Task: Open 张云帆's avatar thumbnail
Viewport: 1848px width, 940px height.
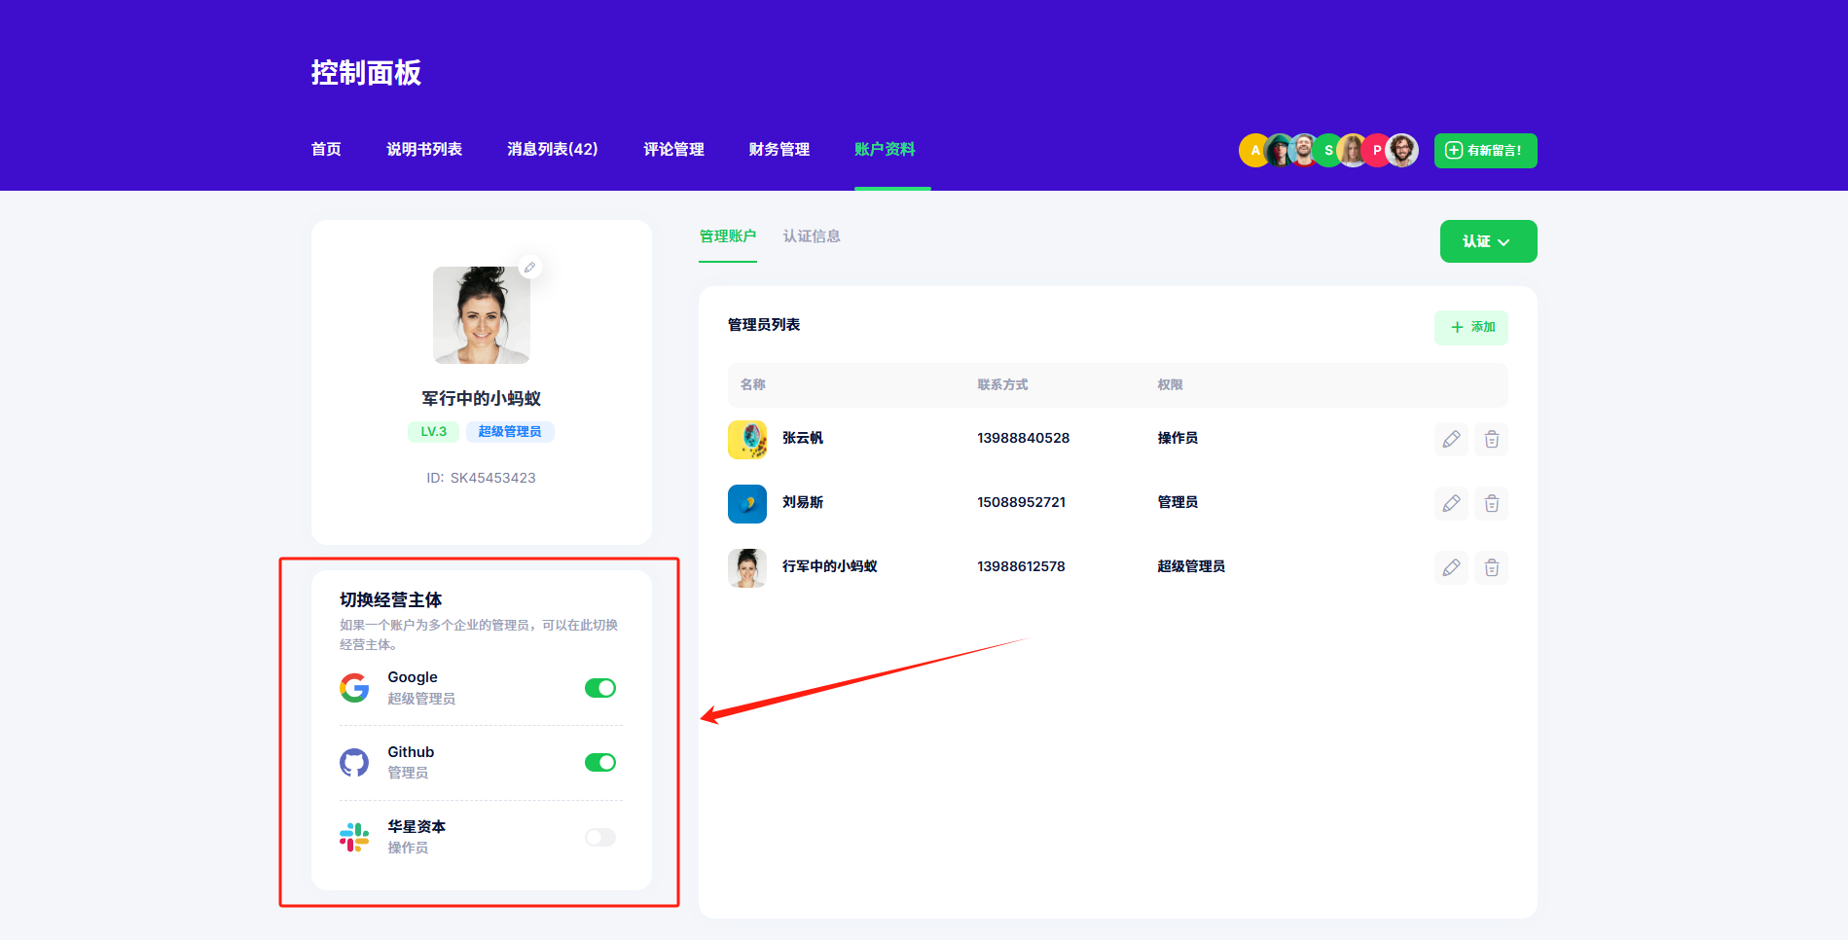Action: pyautogui.click(x=747, y=440)
